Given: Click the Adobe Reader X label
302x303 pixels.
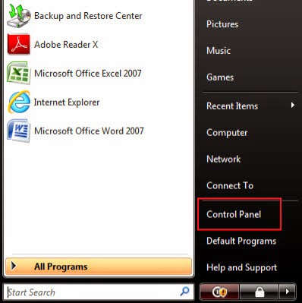Looking at the screenshot, I should tap(66, 45).
